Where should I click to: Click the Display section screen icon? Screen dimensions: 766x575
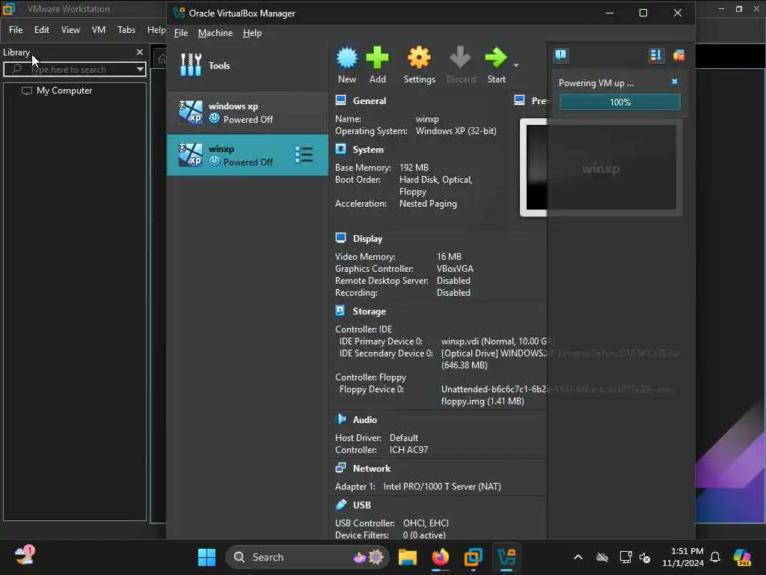pos(340,238)
